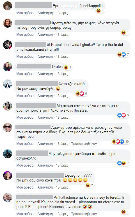Open profile picture of 'Ντροπή' commenter
This screenshot has width=135, height=217.
click(8, 23)
